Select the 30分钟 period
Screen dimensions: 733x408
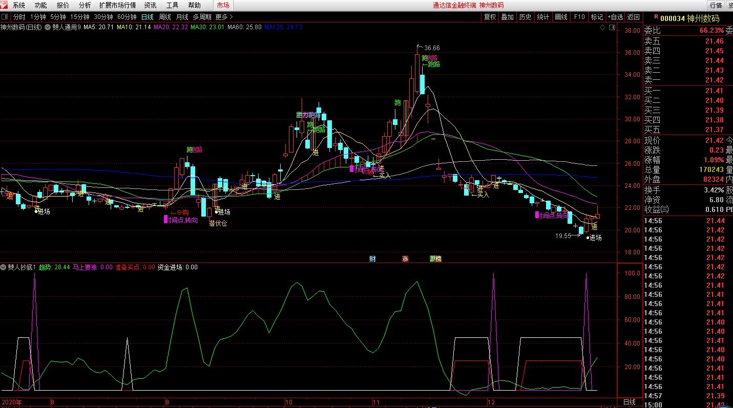(x=103, y=17)
